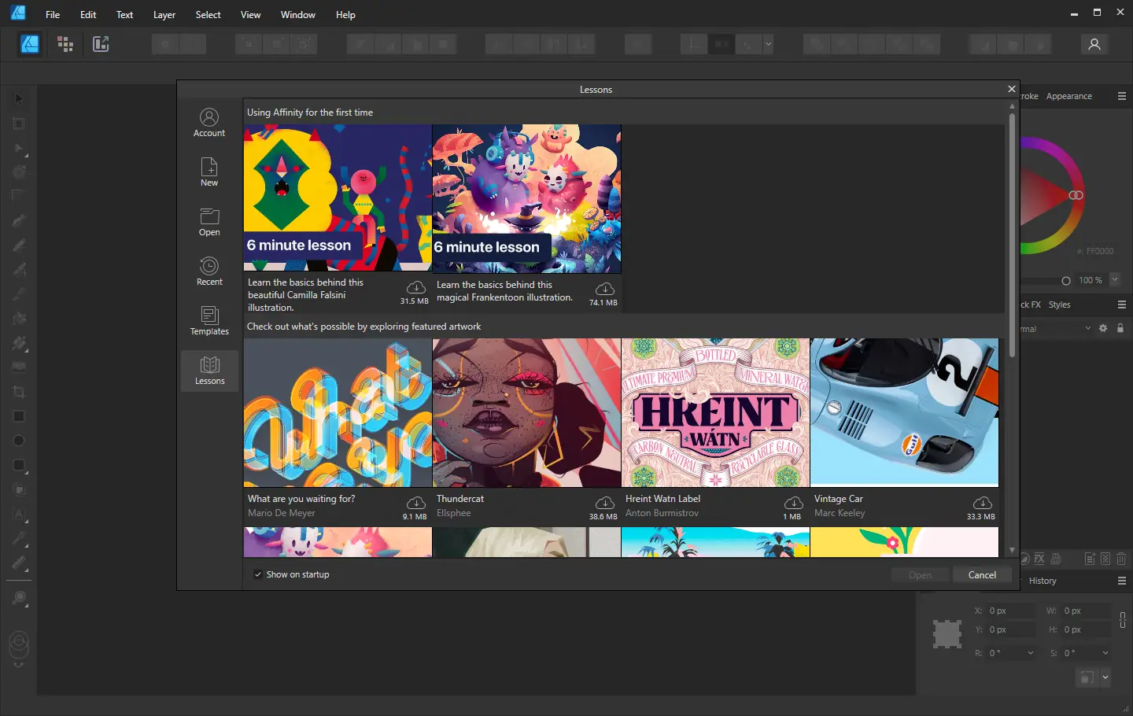Download the Hreint Watn Label sample

[x=793, y=503]
